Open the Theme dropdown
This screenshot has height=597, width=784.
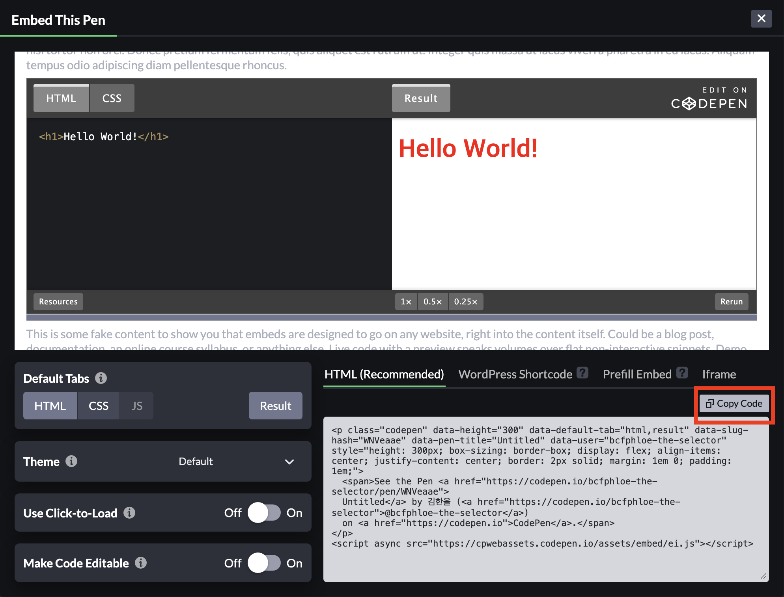pos(237,461)
